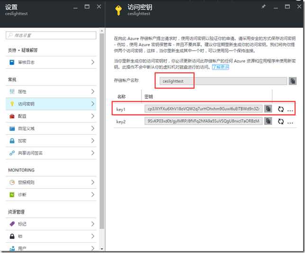The image size is (305, 253).
Task: Click the settings panel scrollbar
Action: pyautogui.click(x=102, y=131)
